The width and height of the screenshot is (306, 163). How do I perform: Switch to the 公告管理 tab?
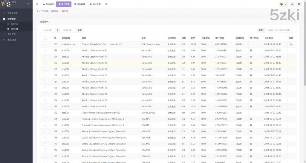point(79,4)
